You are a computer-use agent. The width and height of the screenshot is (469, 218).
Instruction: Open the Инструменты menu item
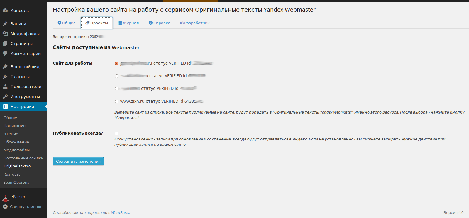(x=23, y=97)
